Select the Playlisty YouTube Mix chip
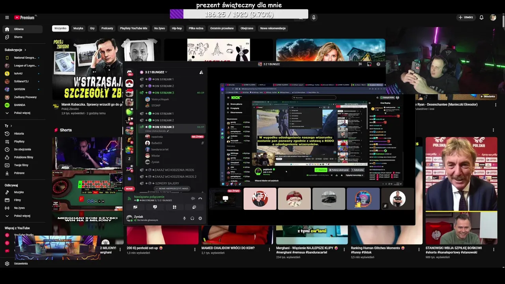 134,28
